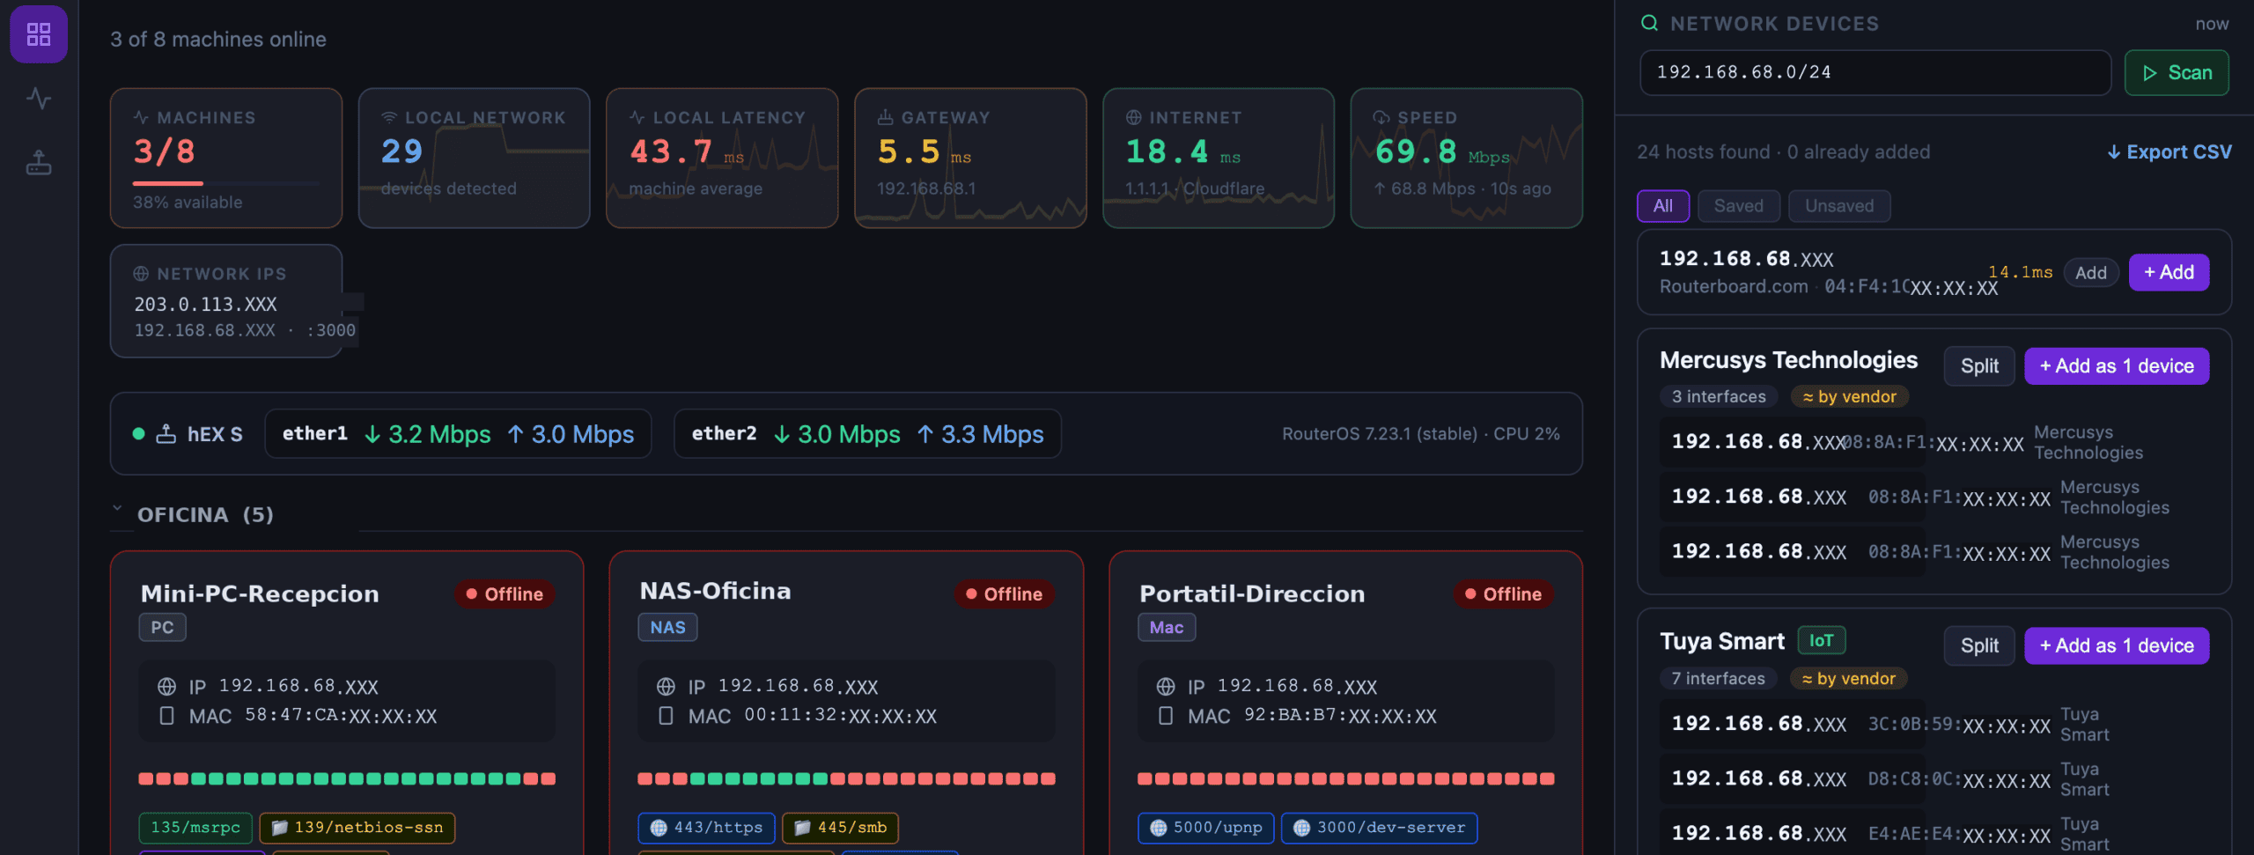Click NAS-Oficina IP globe icon

click(x=666, y=687)
